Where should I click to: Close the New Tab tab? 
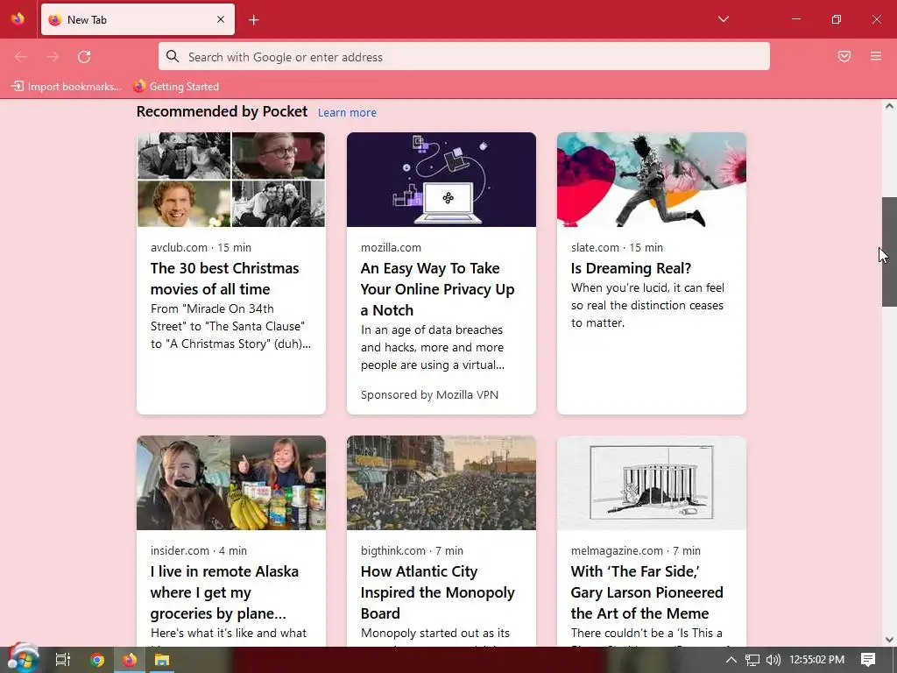pos(221,19)
